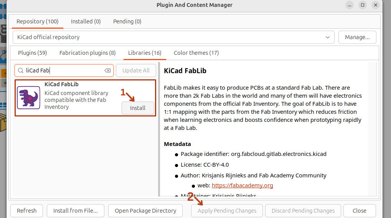Click the Refresh button
The image size is (391, 218).
pos(27,211)
